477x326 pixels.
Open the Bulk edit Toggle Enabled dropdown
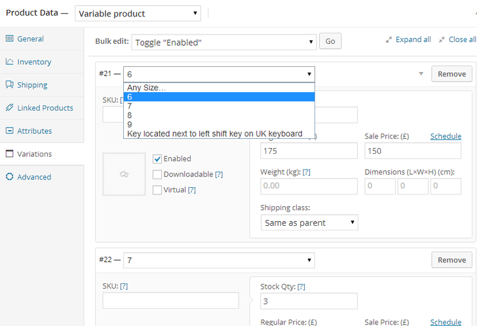pos(224,43)
